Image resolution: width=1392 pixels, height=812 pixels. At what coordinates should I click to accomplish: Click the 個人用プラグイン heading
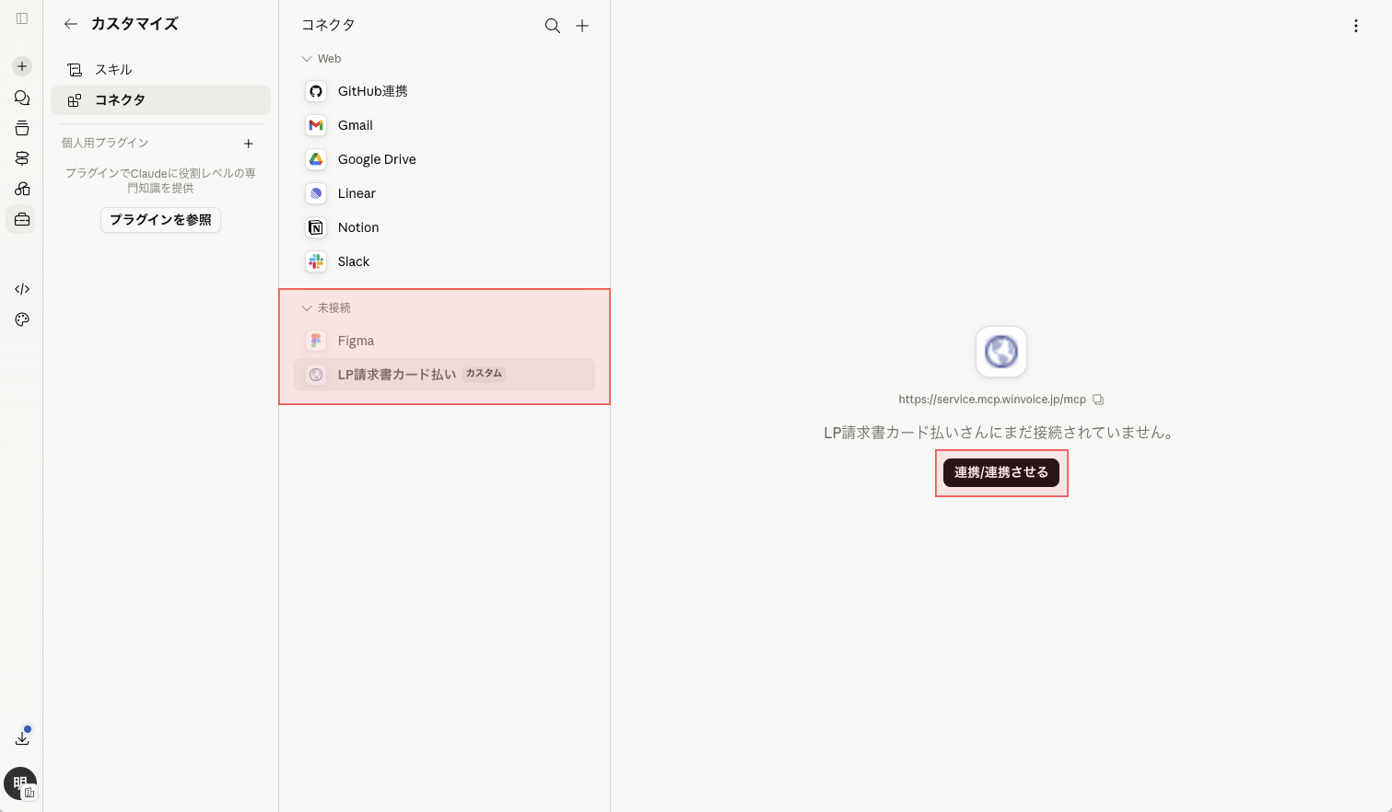(105, 143)
